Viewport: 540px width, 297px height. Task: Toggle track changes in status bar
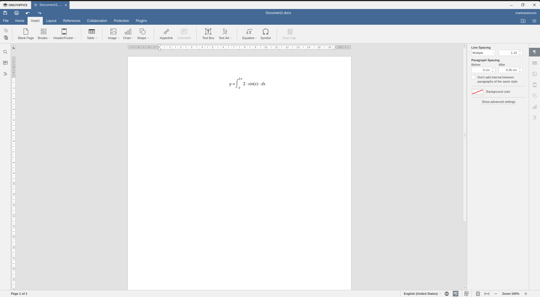[467, 294]
